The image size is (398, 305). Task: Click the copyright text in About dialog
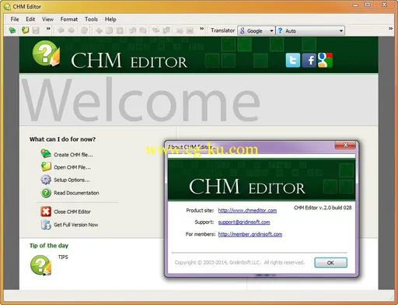click(239, 263)
